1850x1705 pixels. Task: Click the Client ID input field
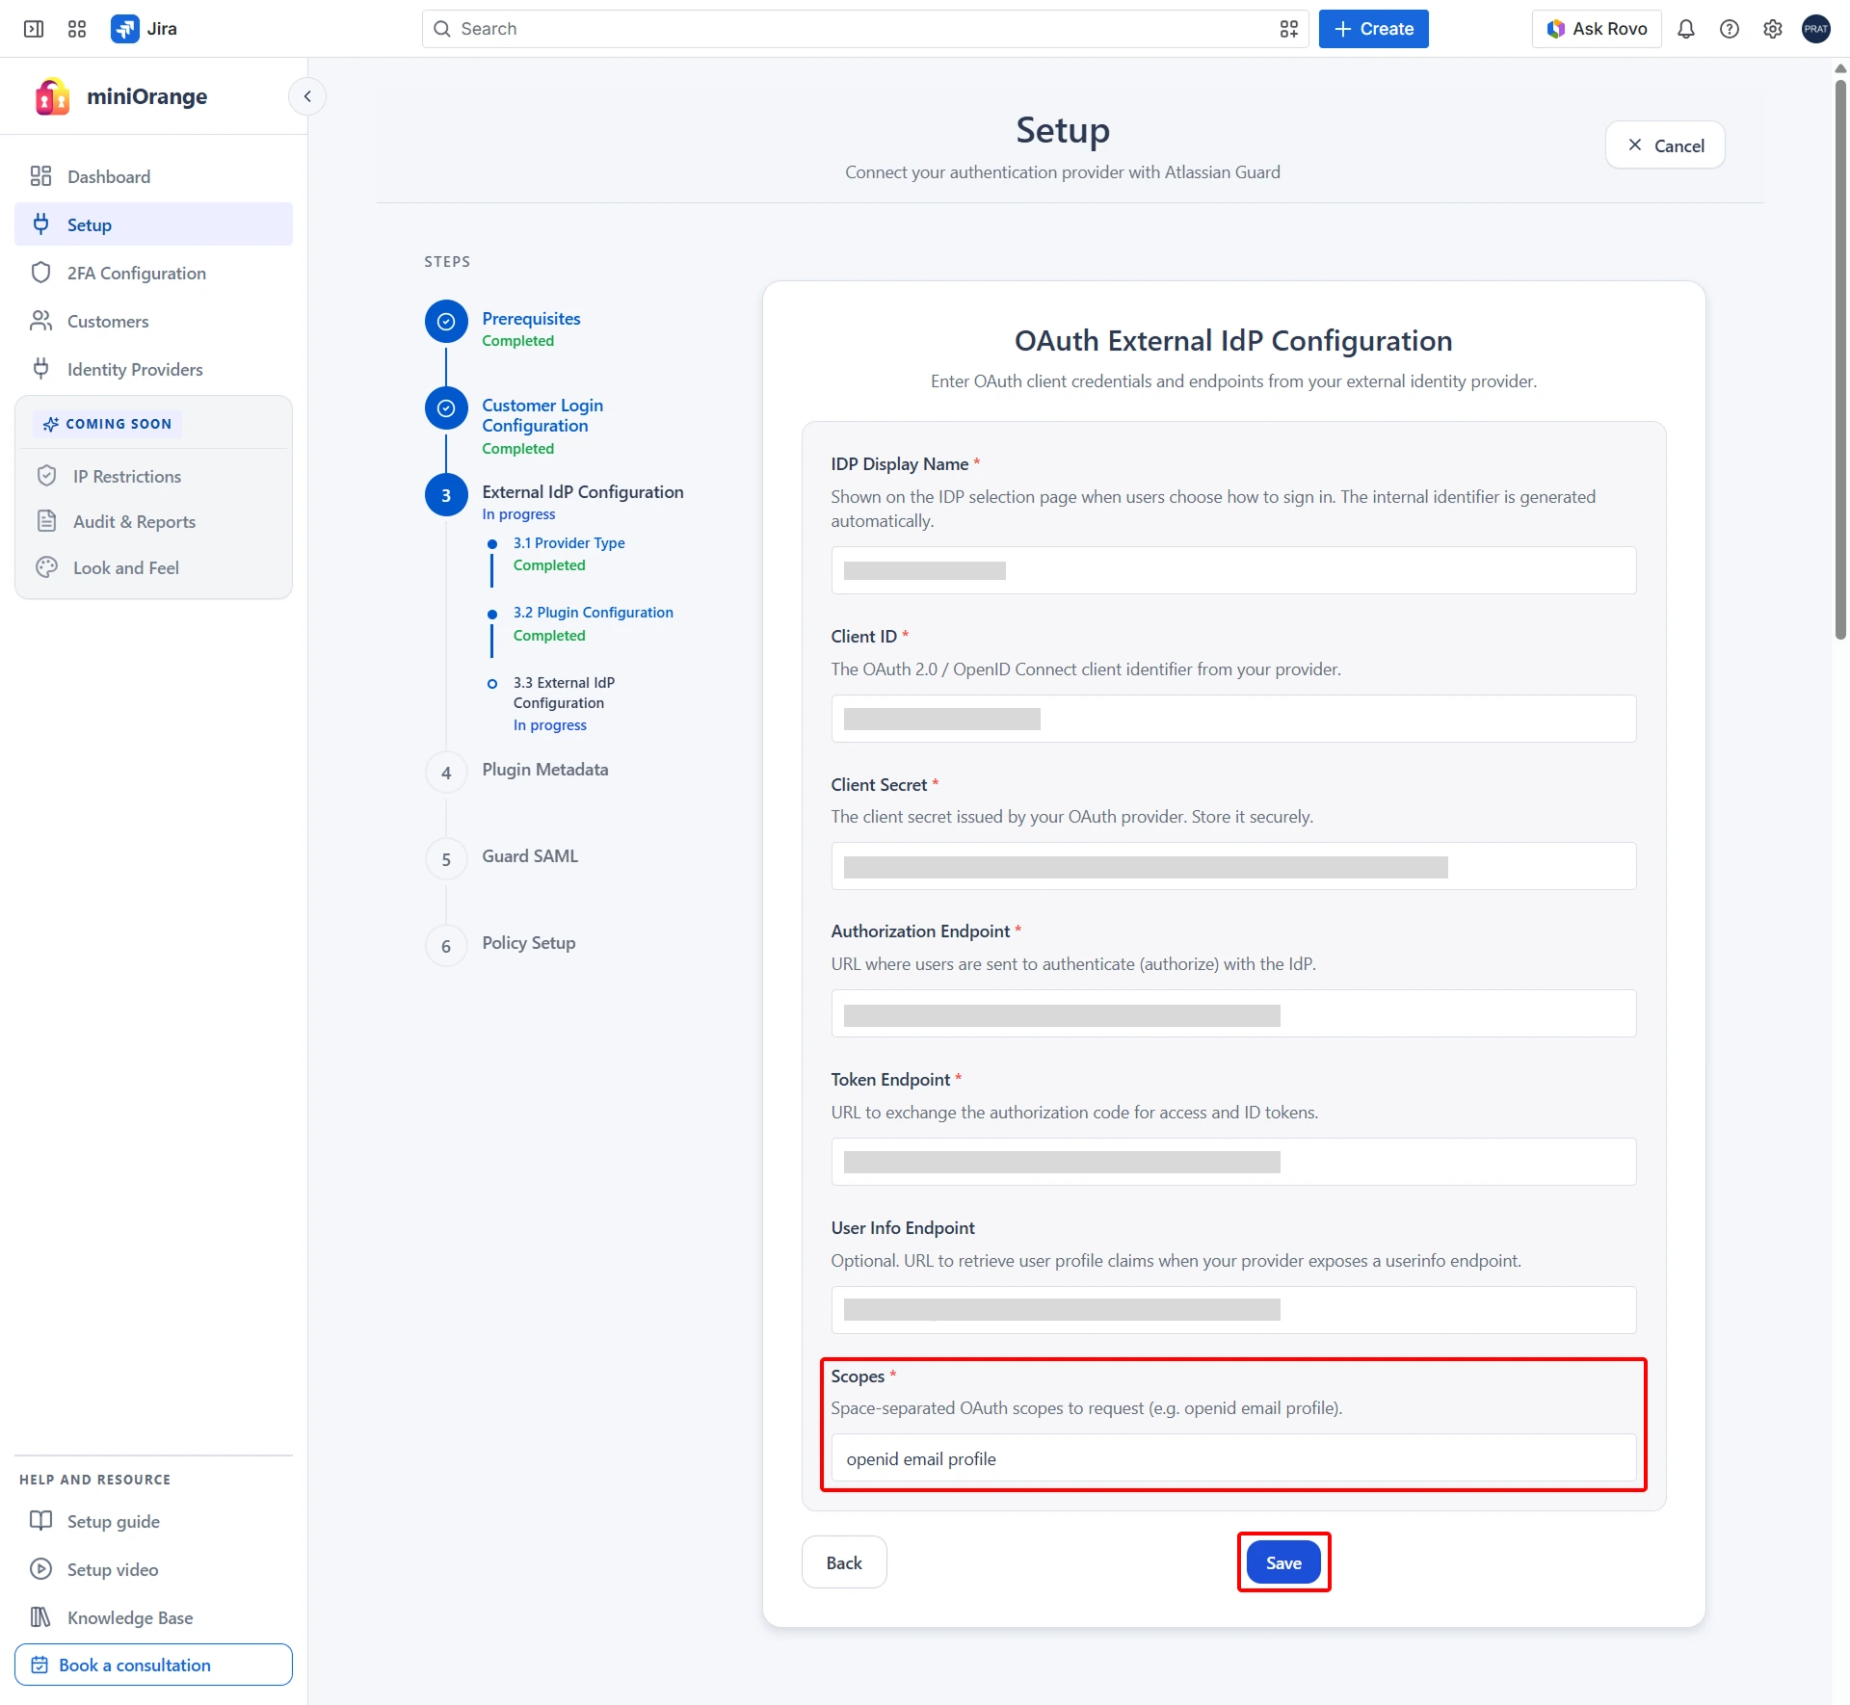[x=1233, y=719]
